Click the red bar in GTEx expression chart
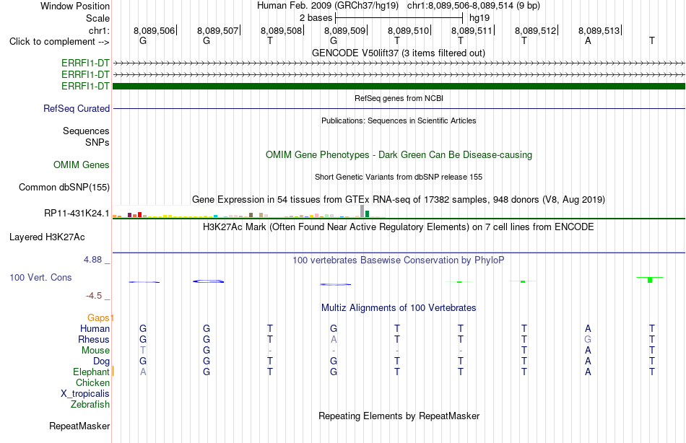Image resolution: width=686 pixels, height=443 pixels. click(139, 215)
